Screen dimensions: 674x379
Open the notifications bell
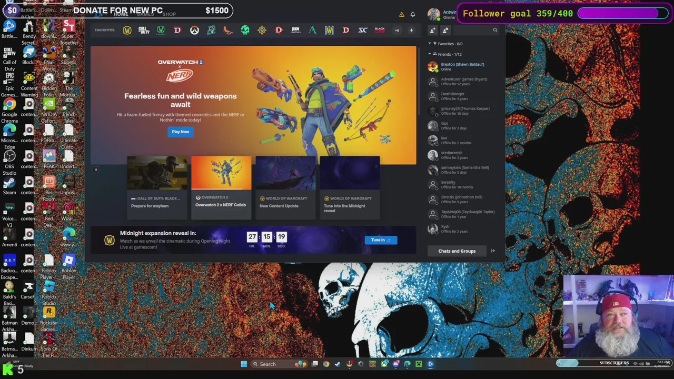pyautogui.click(x=413, y=14)
